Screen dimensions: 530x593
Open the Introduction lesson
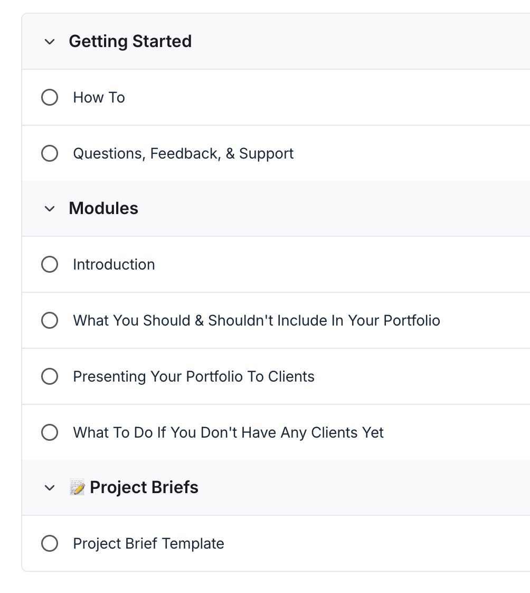coord(113,264)
